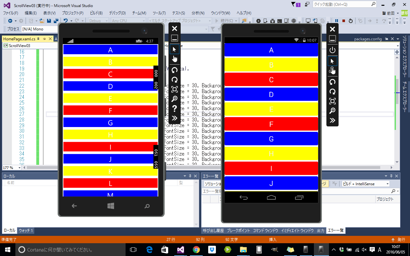Stop debugging with the red square icon
Screen dimensions: 410x256
click(343, 21)
